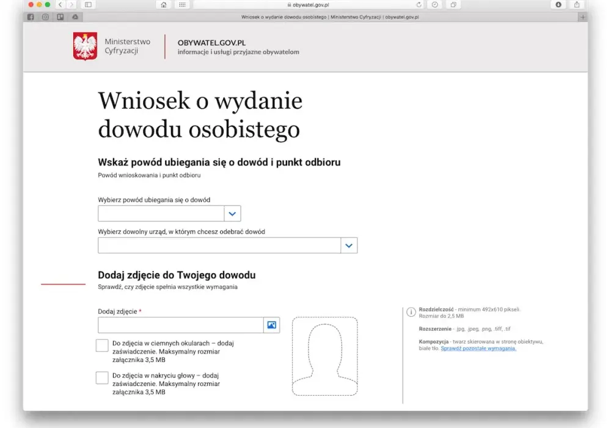Add a new tab with plus button
The image size is (611, 428).
583,17
